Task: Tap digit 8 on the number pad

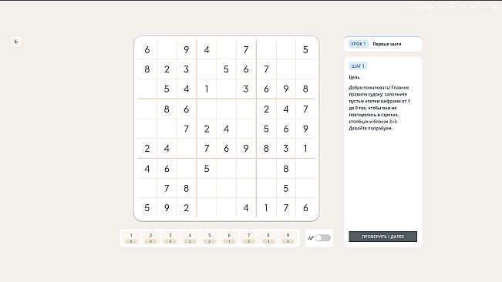Action: (x=268, y=238)
